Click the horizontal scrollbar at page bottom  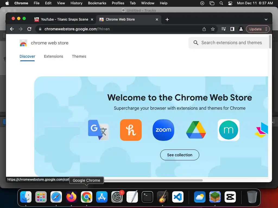pyautogui.click(x=153, y=180)
